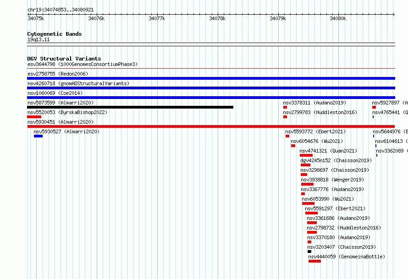The height and width of the screenshot is (279, 408).
Task: Click the blue bar under nsv5930527
Action: pyautogui.click(x=38, y=136)
